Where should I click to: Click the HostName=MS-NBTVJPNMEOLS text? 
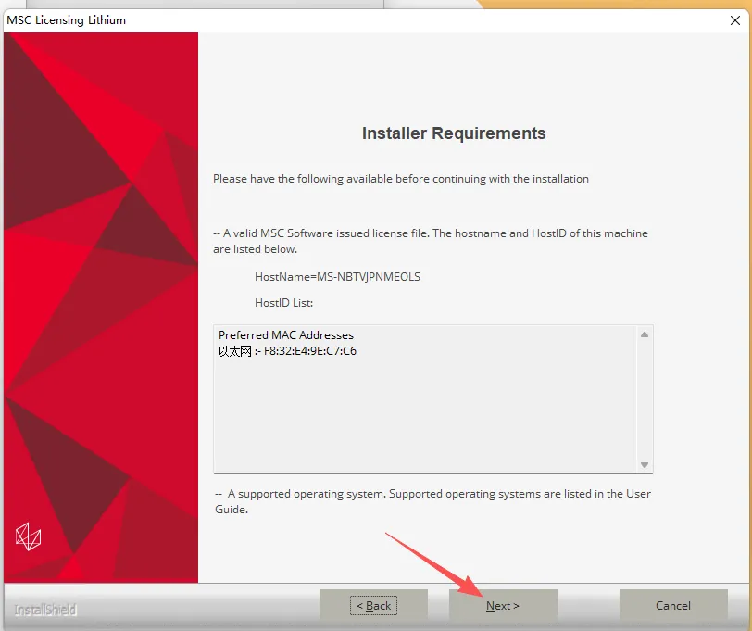[337, 277]
